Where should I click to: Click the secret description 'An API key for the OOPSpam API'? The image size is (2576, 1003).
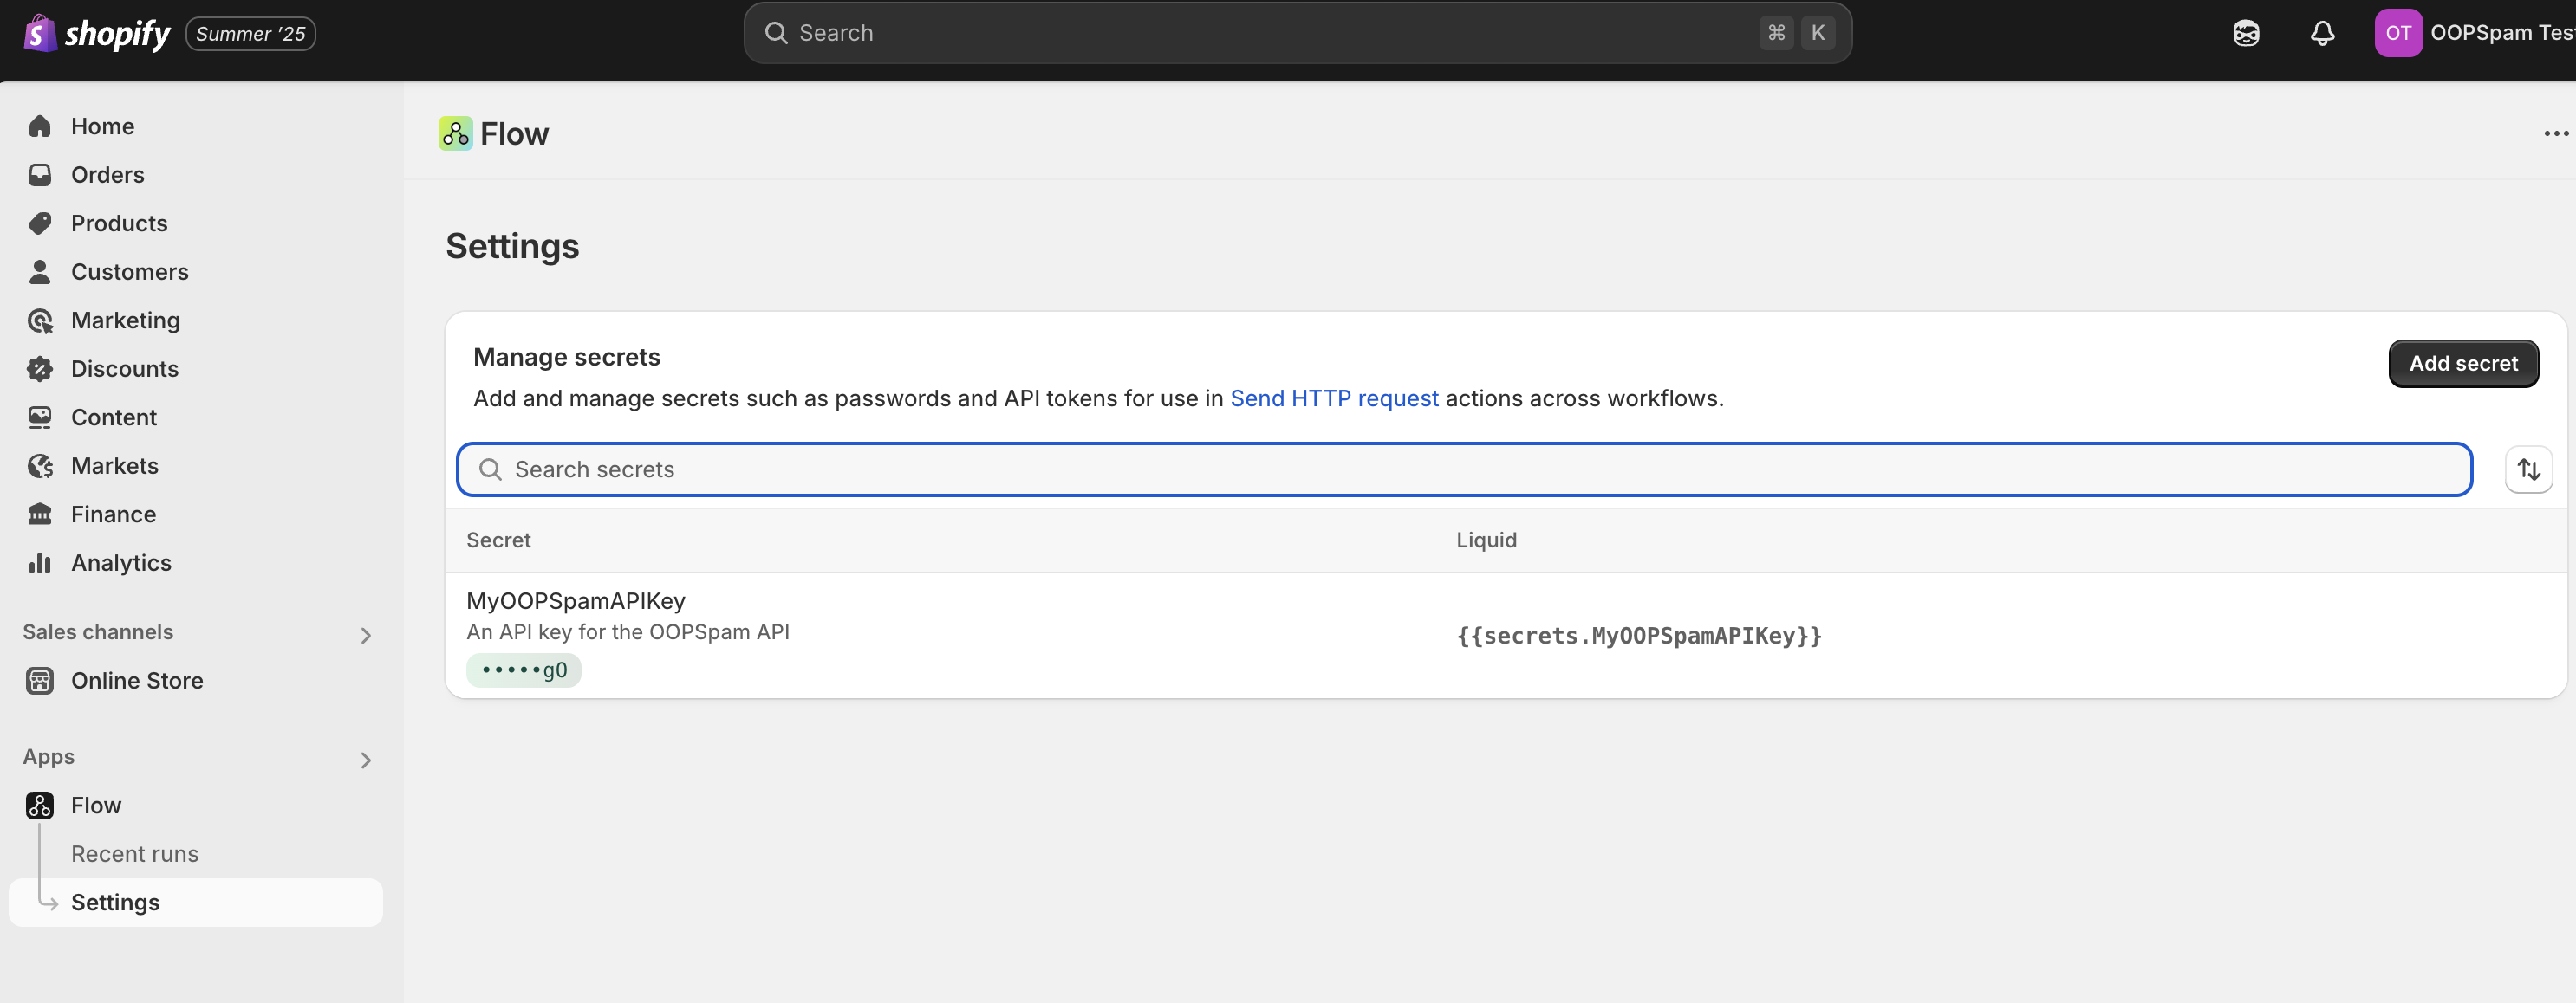click(628, 632)
